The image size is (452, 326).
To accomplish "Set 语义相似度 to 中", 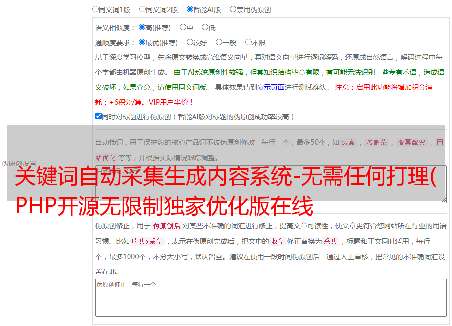I will 183,27.
